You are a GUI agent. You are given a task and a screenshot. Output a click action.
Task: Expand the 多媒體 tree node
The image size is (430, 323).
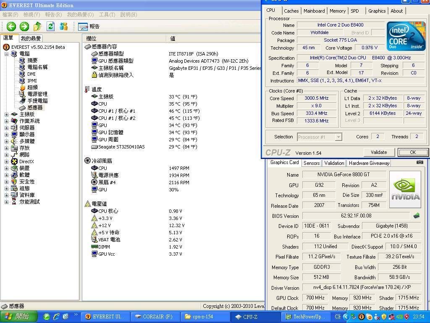click(7, 141)
